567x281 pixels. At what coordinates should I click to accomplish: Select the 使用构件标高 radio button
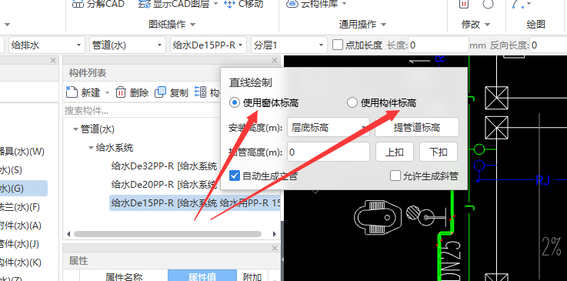tap(352, 103)
